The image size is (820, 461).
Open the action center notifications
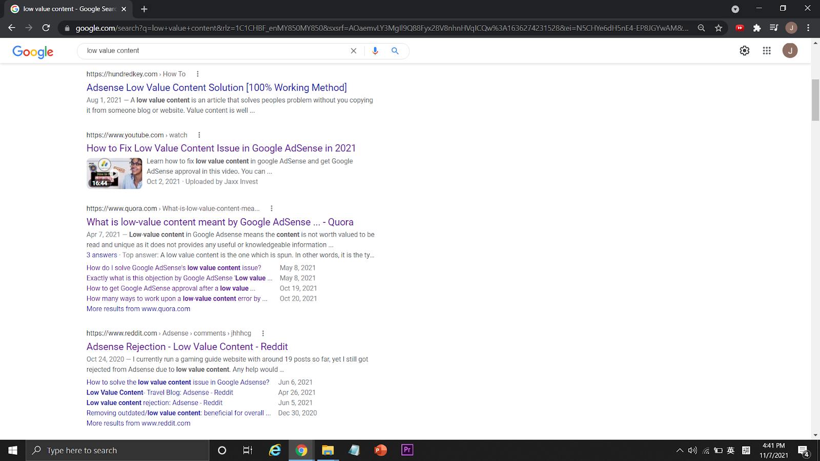pos(804,451)
